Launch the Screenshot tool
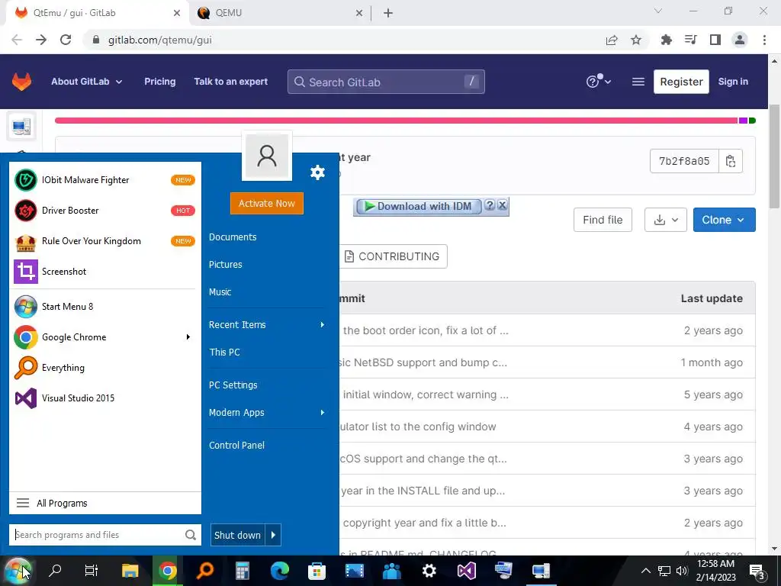This screenshot has width=781, height=586. [105, 272]
